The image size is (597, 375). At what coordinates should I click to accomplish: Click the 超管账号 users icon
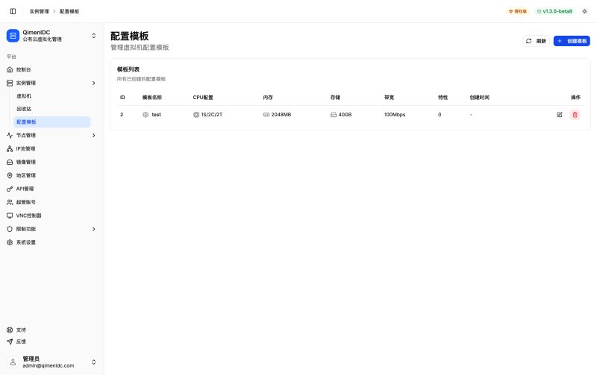click(x=10, y=202)
